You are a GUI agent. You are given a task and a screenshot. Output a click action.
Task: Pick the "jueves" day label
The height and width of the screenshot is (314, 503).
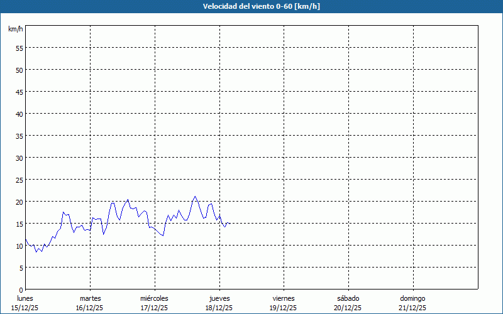pyautogui.click(x=219, y=298)
